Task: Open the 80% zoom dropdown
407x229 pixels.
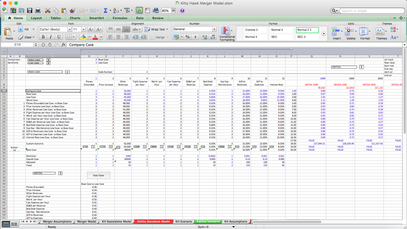Action: pos(173,10)
